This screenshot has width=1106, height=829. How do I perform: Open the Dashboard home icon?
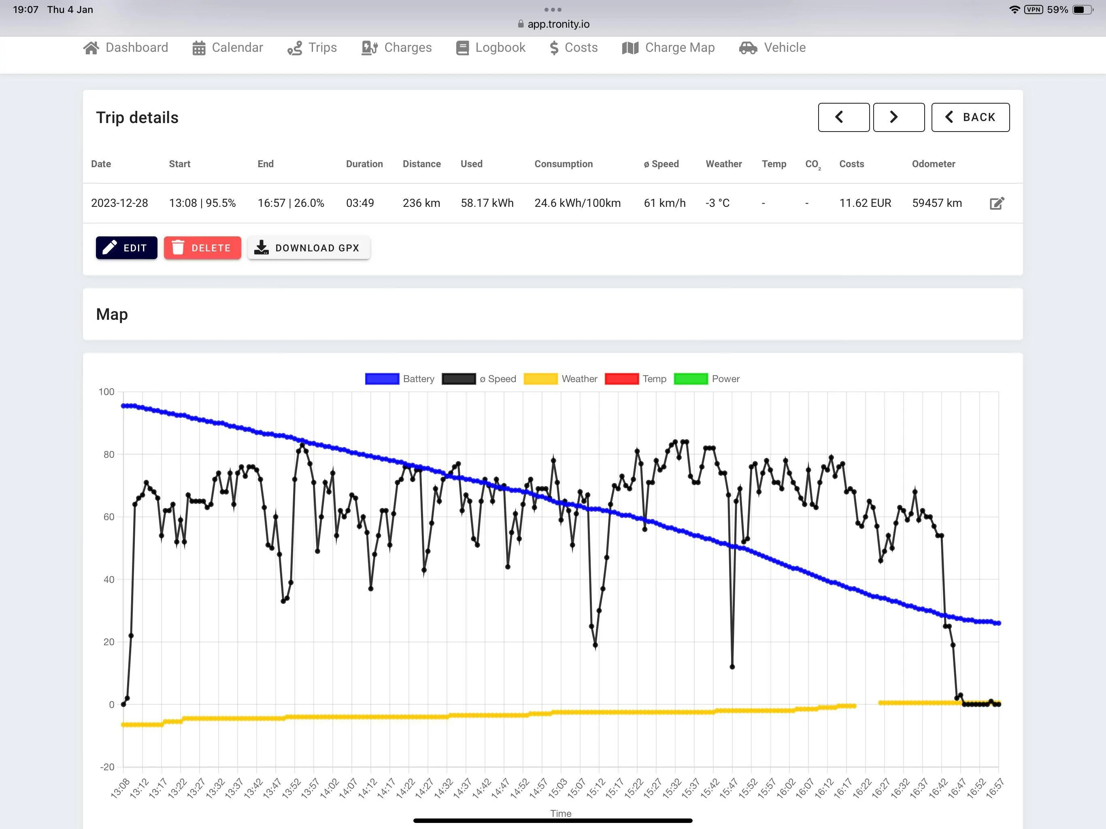pos(91,48)
